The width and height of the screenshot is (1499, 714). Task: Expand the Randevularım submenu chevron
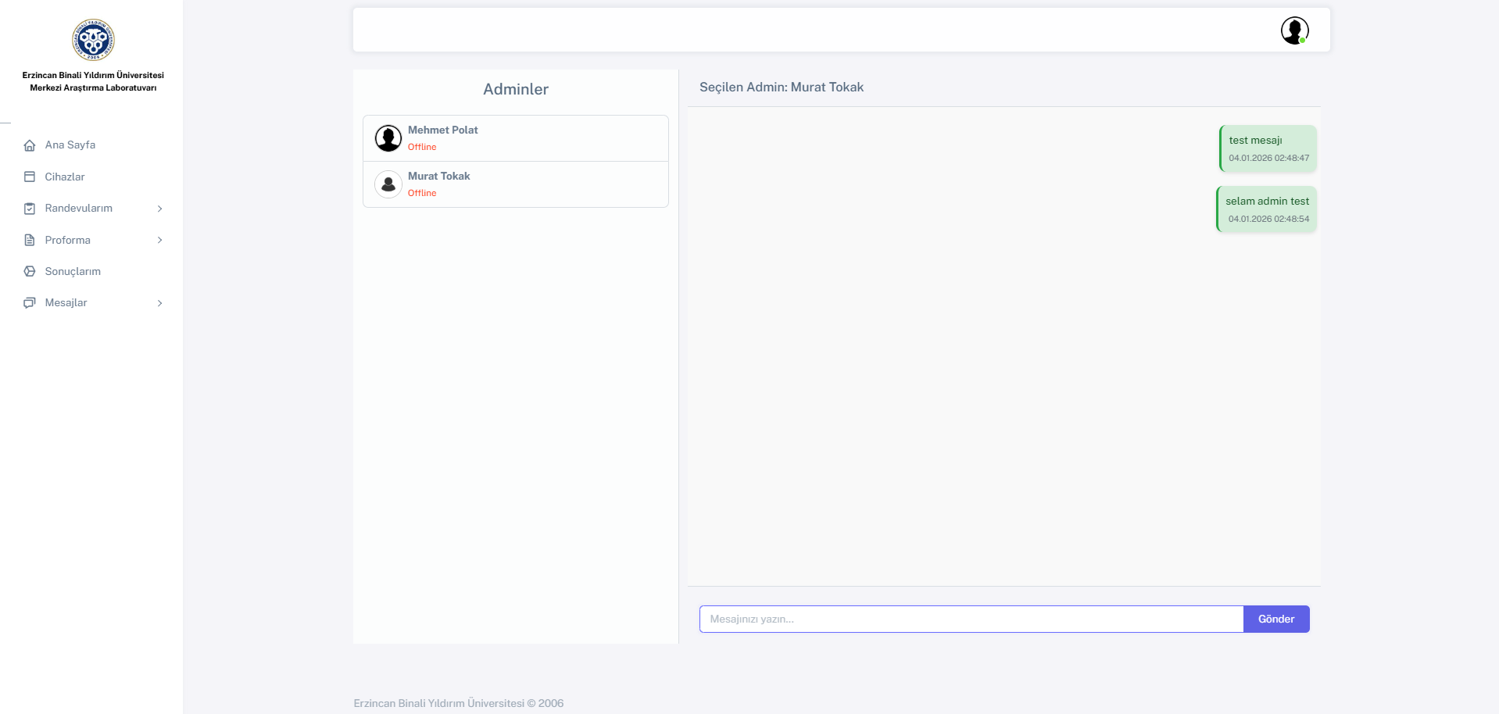point(159,209)
